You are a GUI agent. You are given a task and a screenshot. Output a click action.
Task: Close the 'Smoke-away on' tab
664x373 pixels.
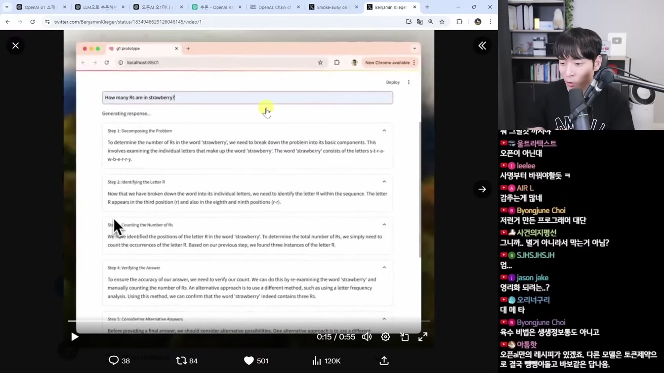point(356,7)
